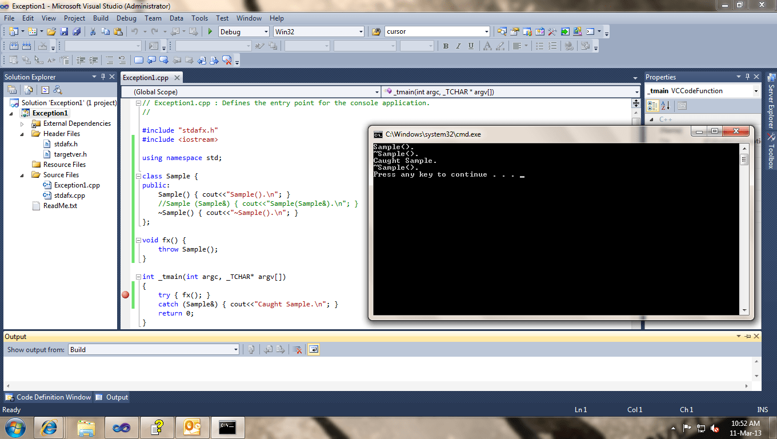Click the cmd.exe window scrollbar thumb
The height and width of the screenshot is (439, 777).
(x=744, y=160)
